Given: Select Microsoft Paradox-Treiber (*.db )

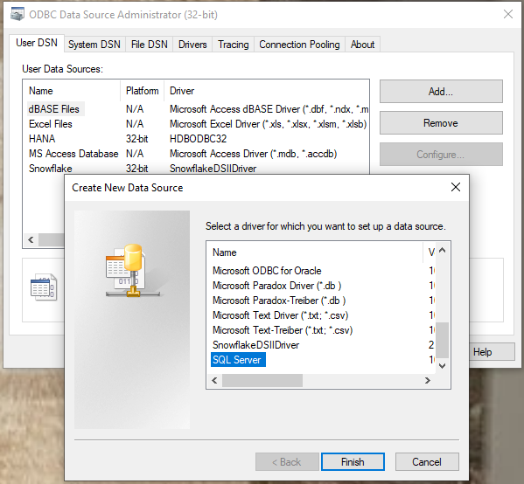Looking at the screenshot, I should 279,301.
